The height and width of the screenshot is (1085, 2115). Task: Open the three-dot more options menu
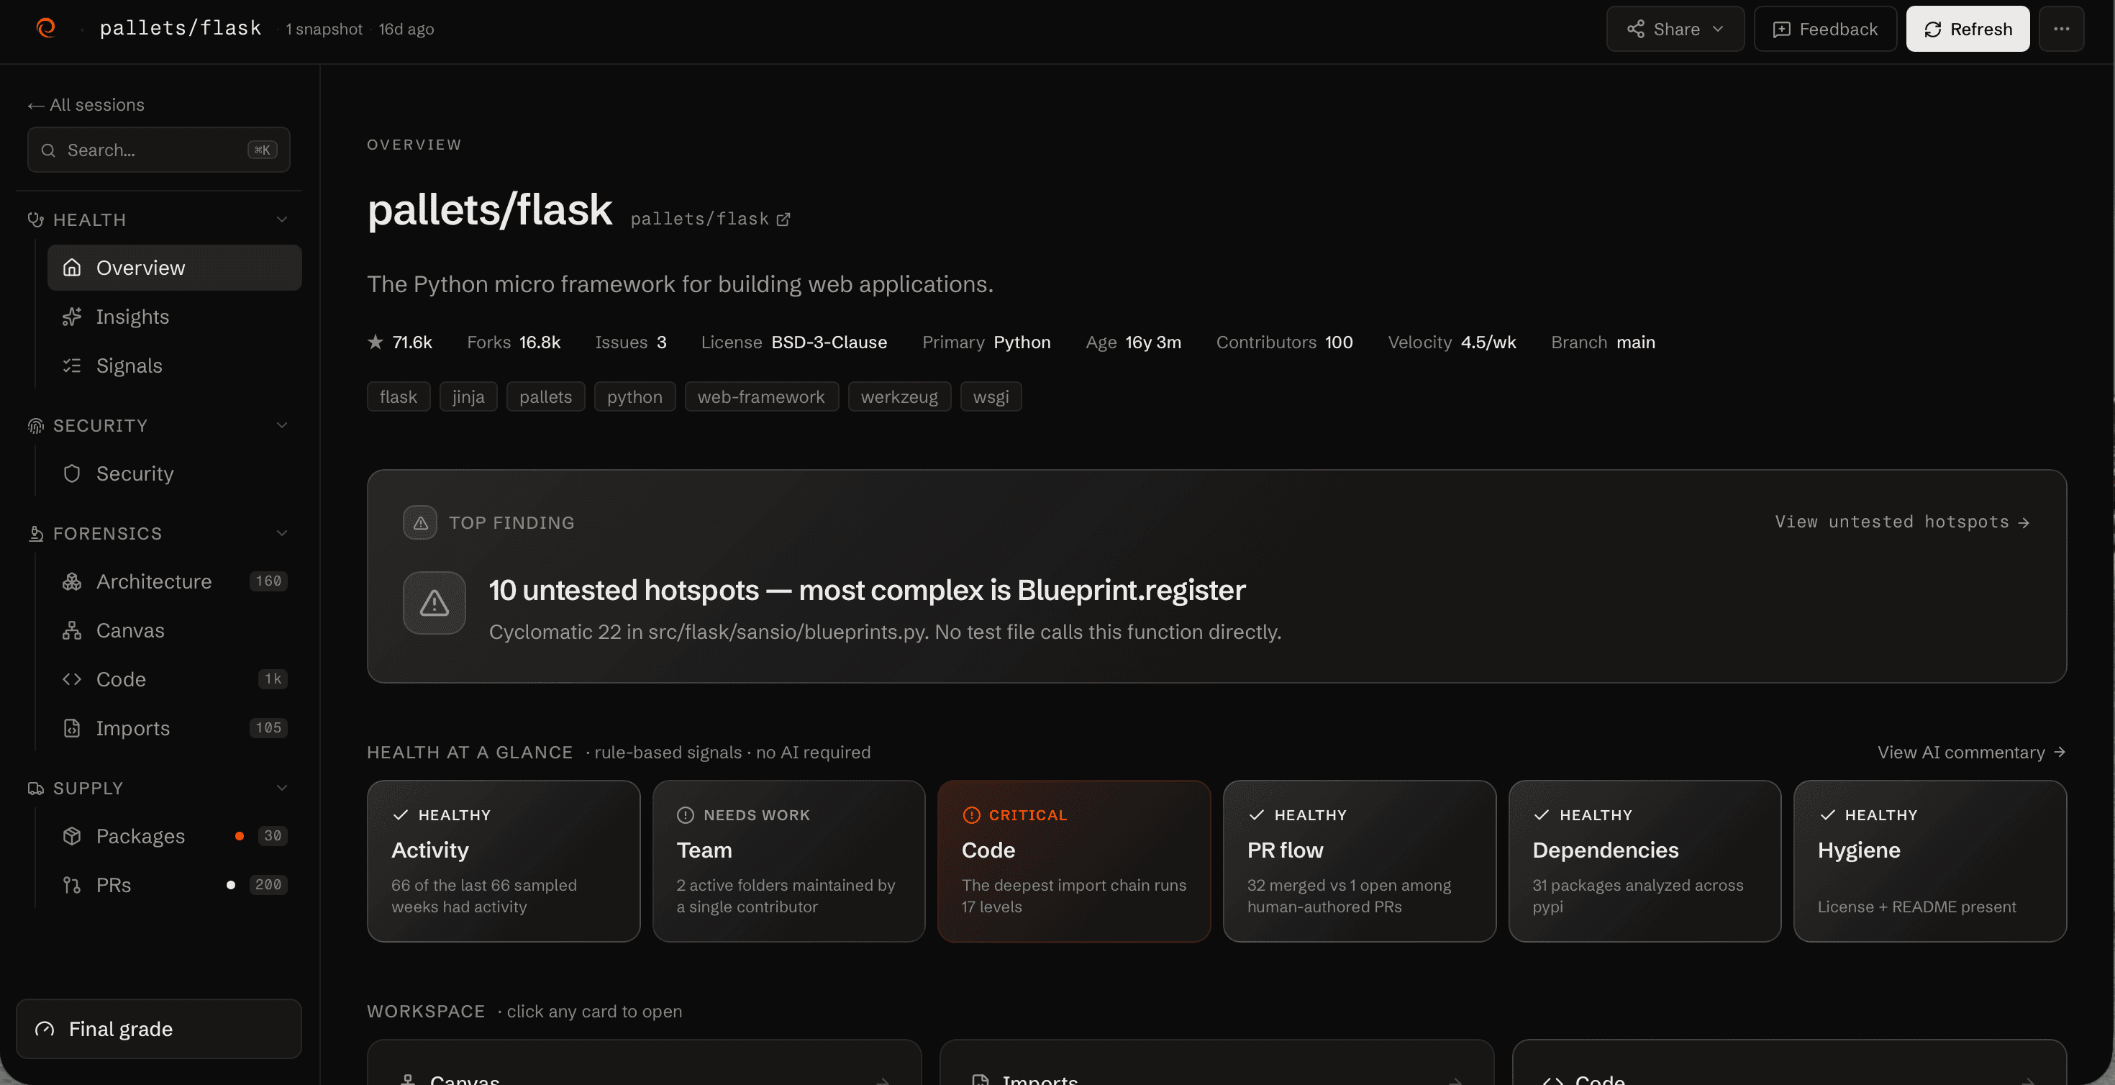point(2061,29)
